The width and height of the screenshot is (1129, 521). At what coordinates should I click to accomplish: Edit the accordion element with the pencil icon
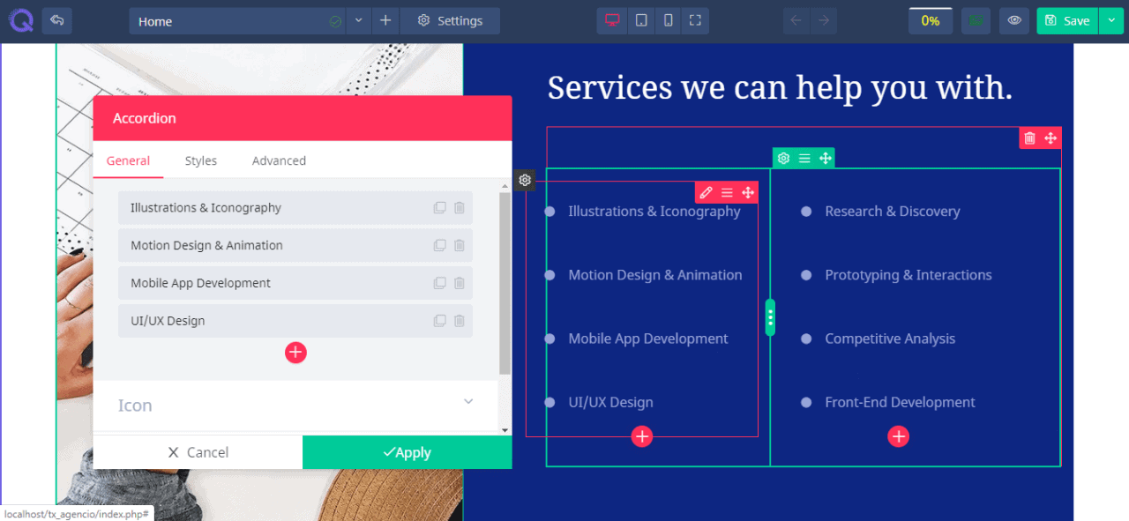pyautogui.click(x=705, y=192)
